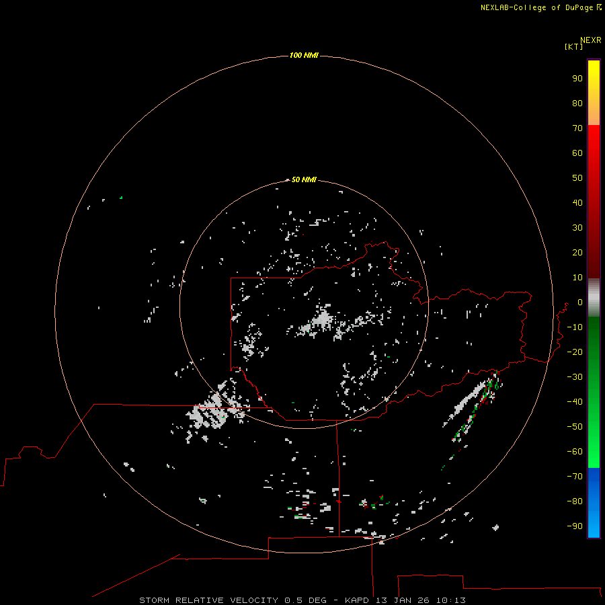Click the -90 value on velocity scale
Screen dimensions: 605x605
pos(575,526)
